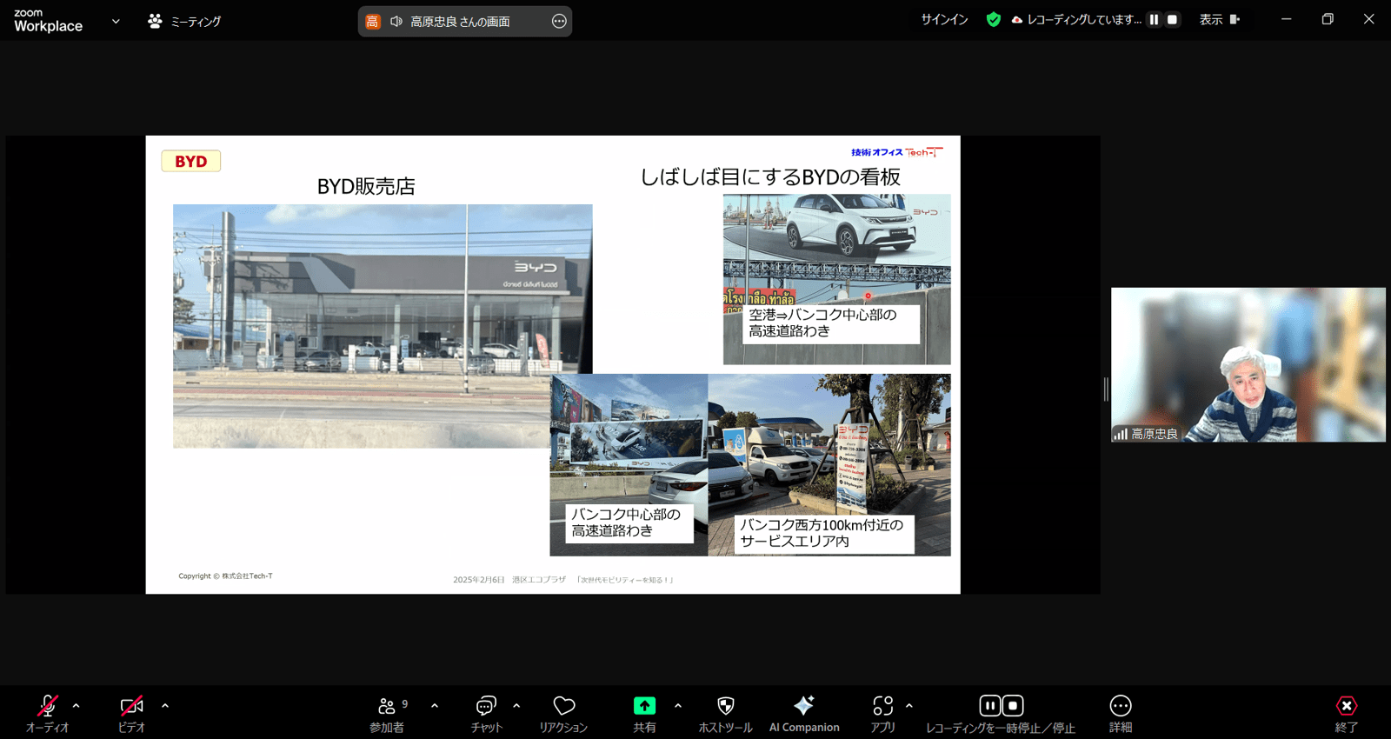Close the Zoom window
Viewport: 1391px width, 739px height.
[1368, 19]
